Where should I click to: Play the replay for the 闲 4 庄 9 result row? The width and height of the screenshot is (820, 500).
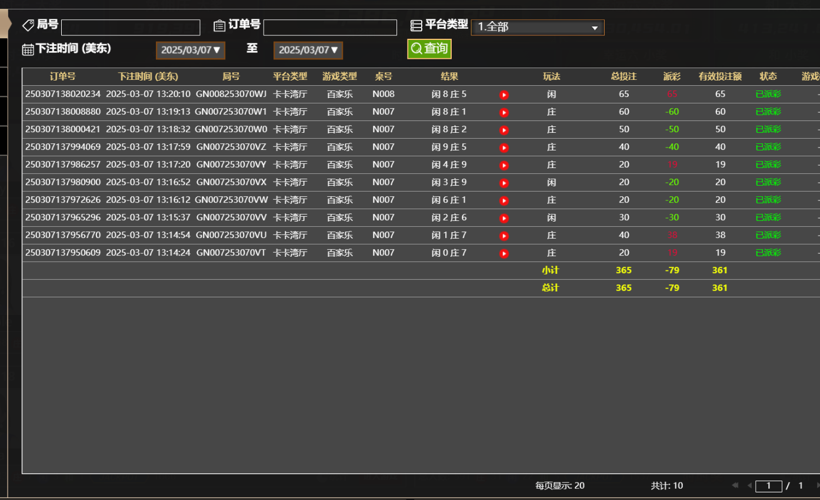(504, 165)
